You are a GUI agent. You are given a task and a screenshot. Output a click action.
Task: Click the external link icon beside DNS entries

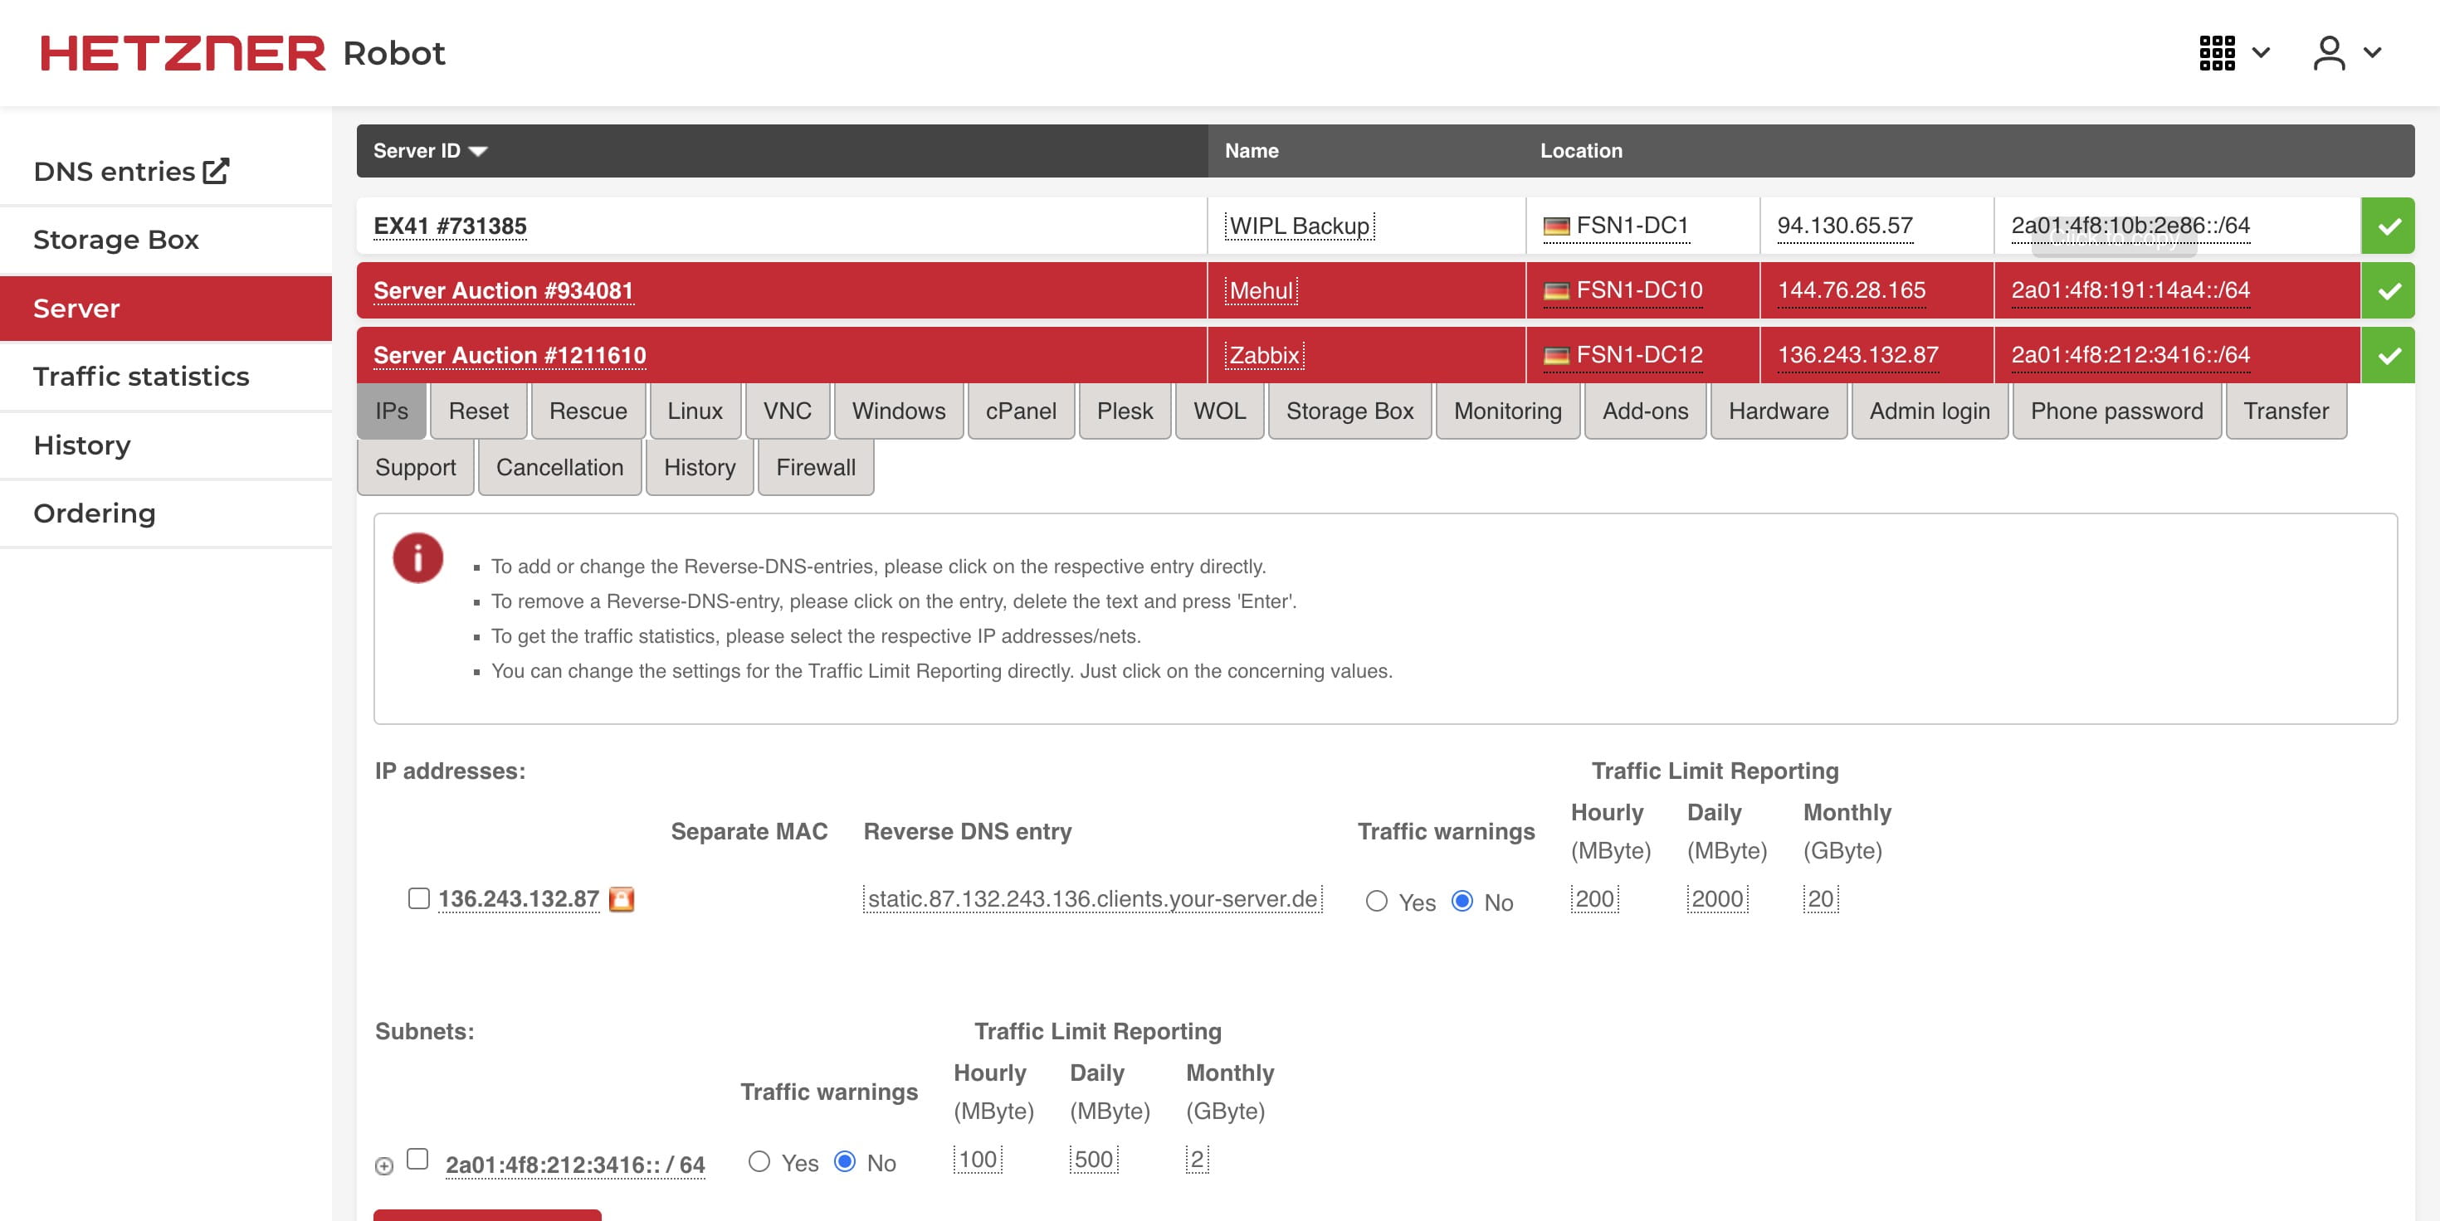(216, 170)
